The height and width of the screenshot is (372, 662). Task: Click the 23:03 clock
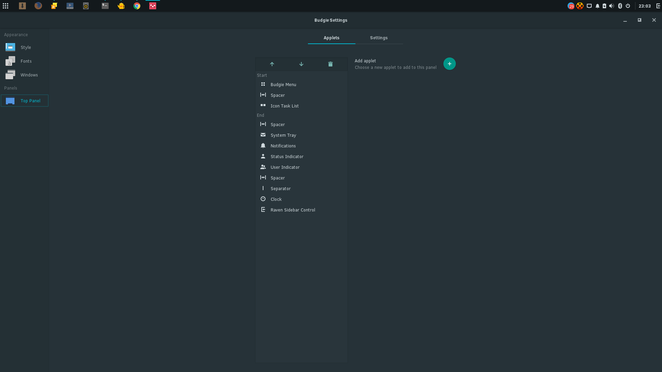644,6
